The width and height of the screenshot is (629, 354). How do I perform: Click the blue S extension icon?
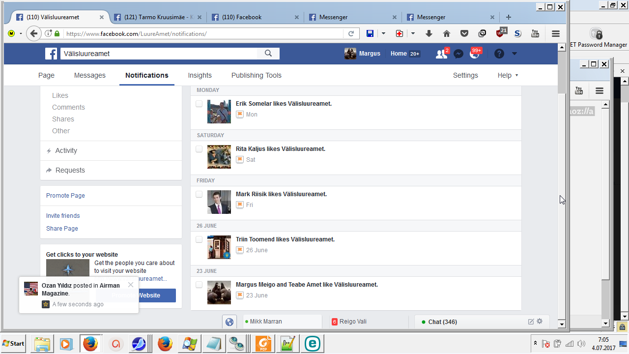(x=517, y=33)
